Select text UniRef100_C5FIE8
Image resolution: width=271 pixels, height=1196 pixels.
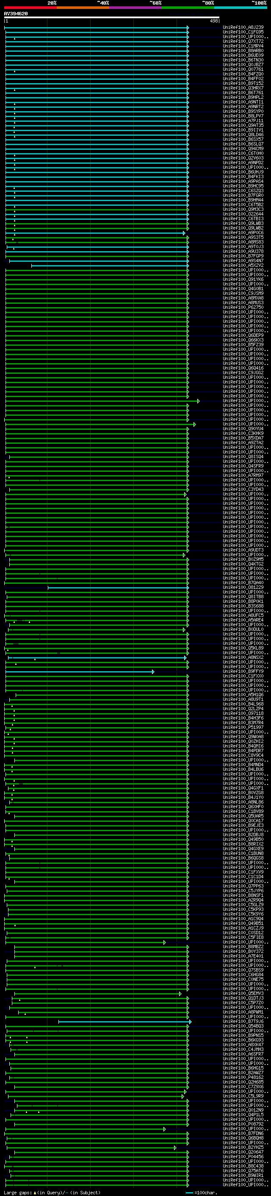point(243,937)
